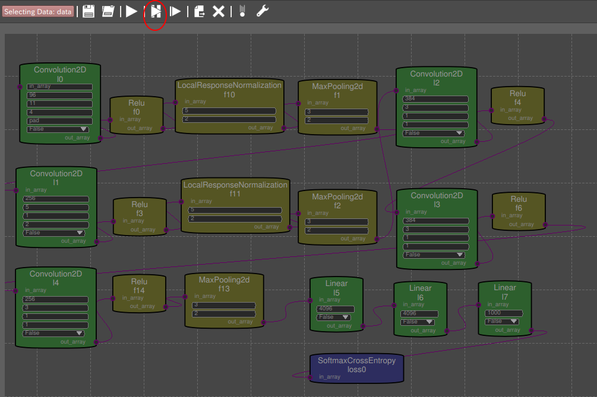Select the LocalResponseNormalization f10 node title
597x397 pixels.
pyautogui.click(x=229, y=90)
